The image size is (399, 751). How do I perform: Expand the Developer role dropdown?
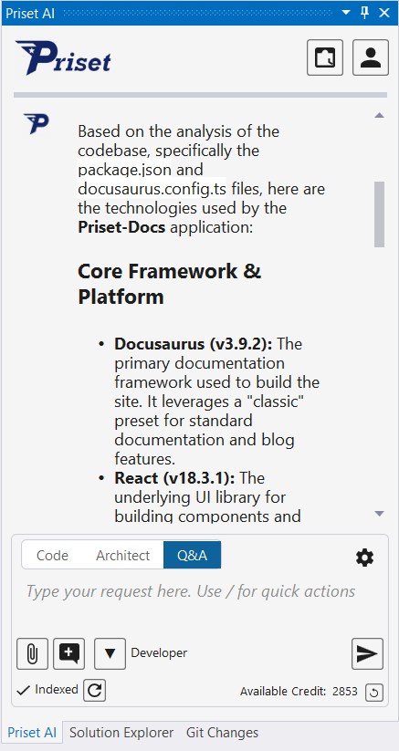[110, 653]
